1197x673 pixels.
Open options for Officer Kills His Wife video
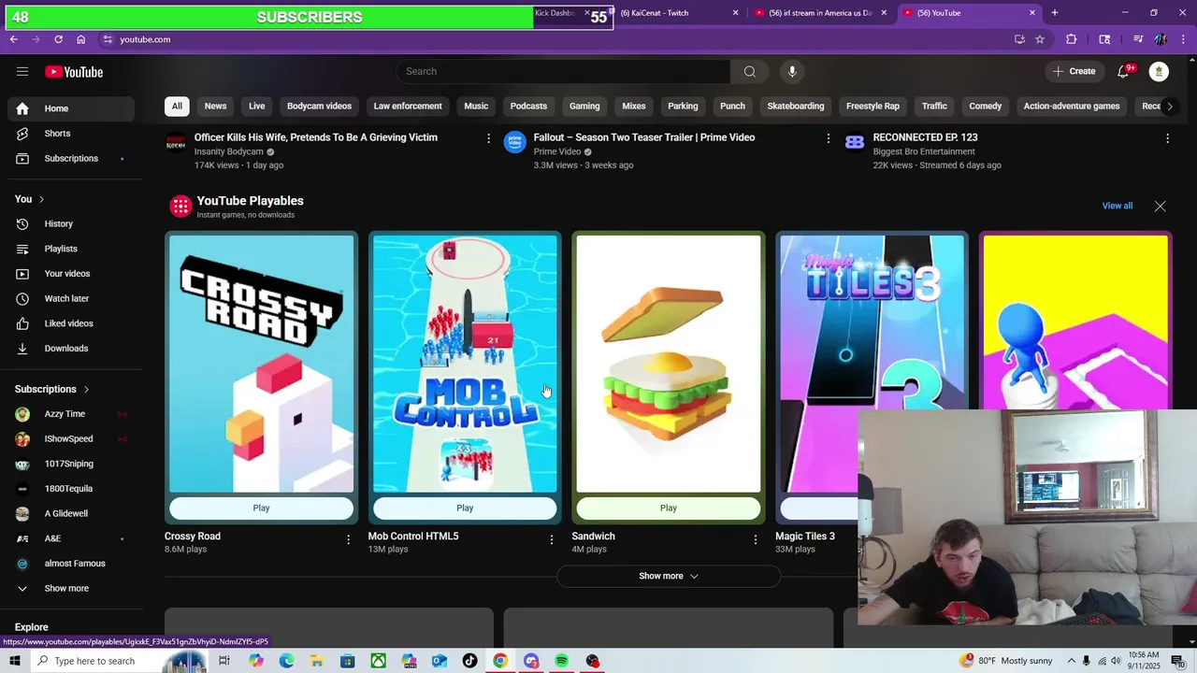[488, 138]
